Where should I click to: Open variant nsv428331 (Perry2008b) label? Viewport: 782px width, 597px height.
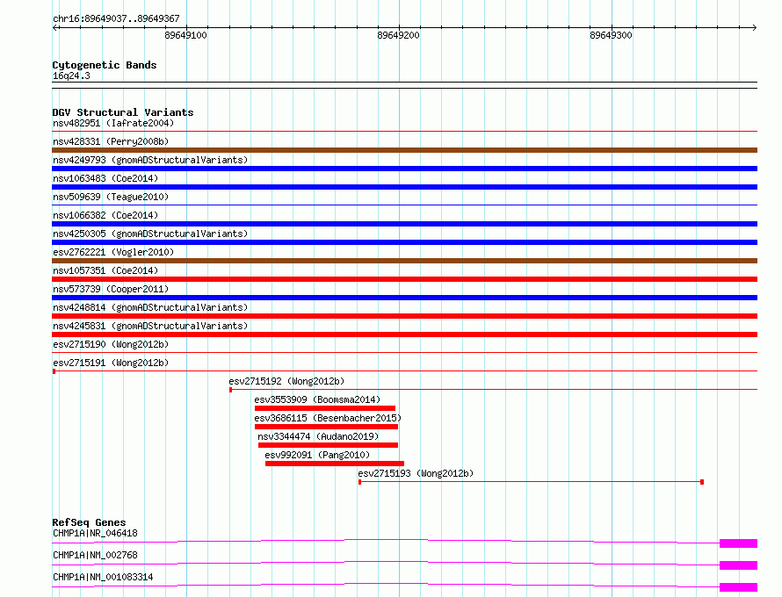pos(111,141)
